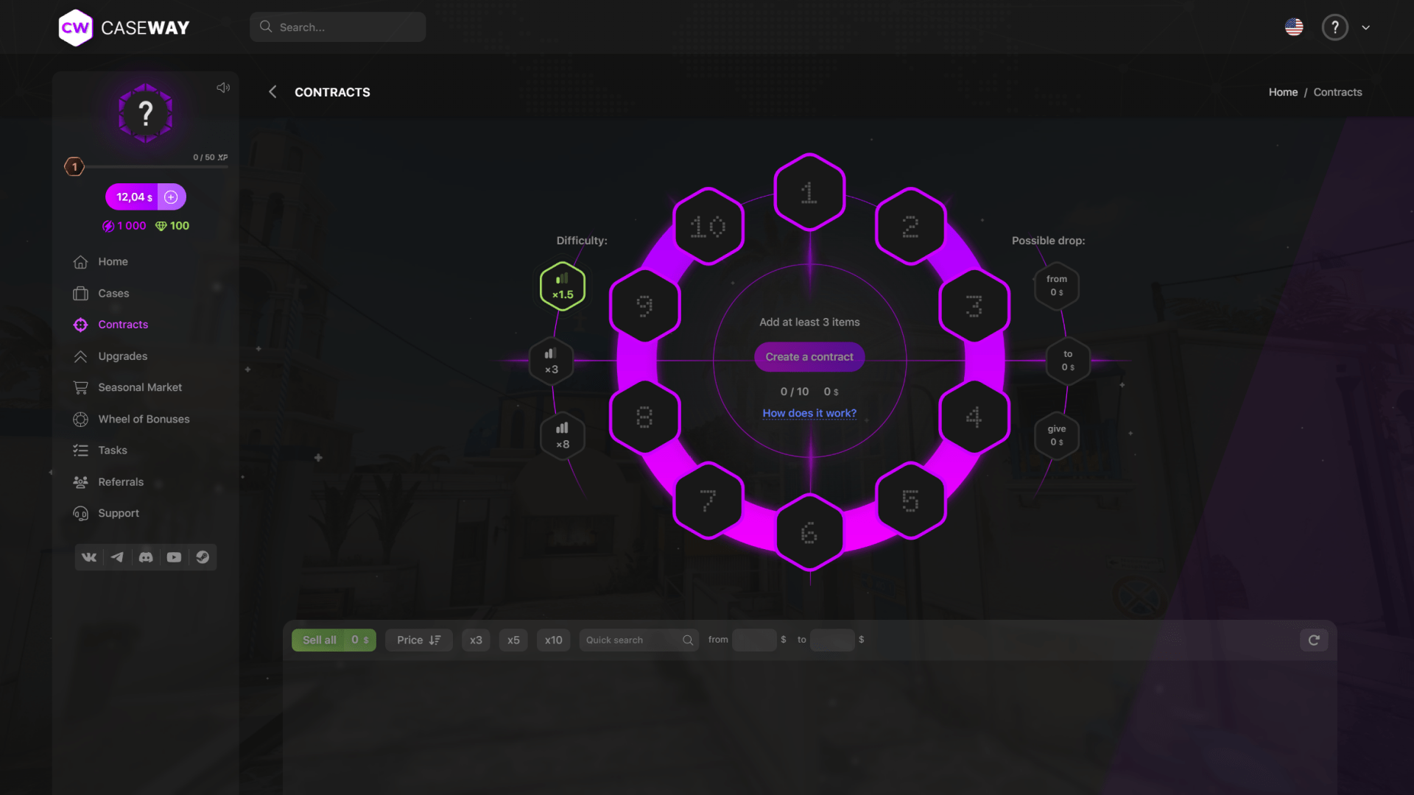1414x795 pixels.
Task: Select the Upgrades icon in the sidebar
Action: point(81,356)
